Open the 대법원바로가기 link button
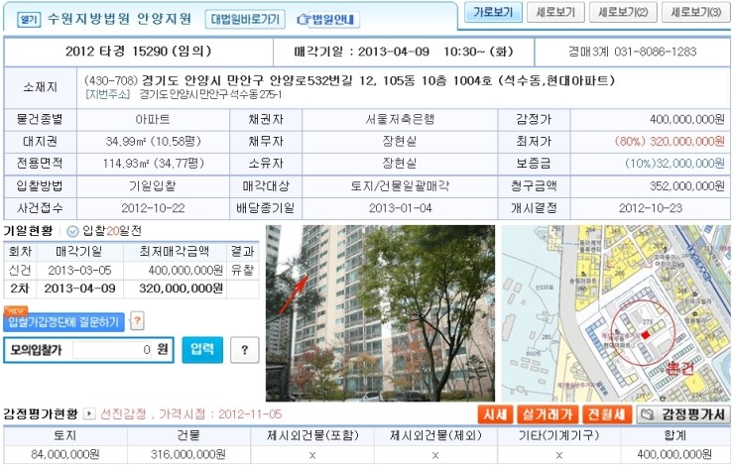Viewport: 734px width, 468px height. click(245, 19)
